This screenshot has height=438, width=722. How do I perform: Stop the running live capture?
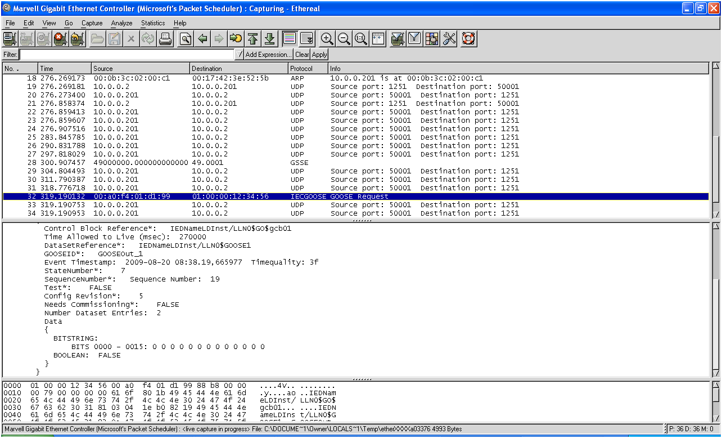click(60, 39)
